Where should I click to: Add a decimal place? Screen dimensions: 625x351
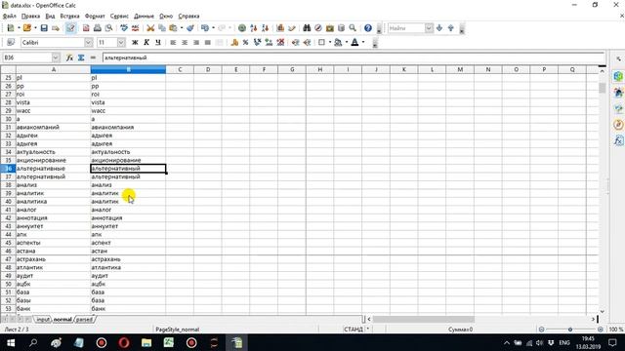tap(269, 43)
